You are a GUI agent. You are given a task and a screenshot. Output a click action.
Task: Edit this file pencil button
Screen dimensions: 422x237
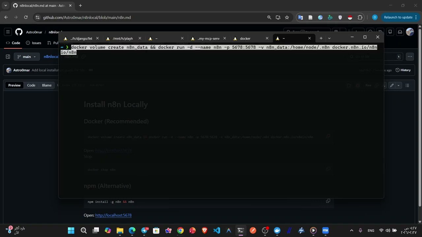click(392, 85)
